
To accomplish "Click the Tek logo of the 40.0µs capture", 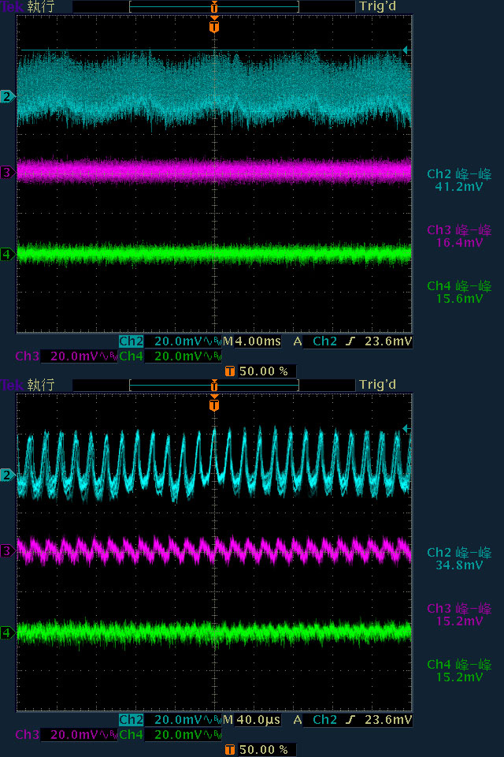I will tap(12, 386).
